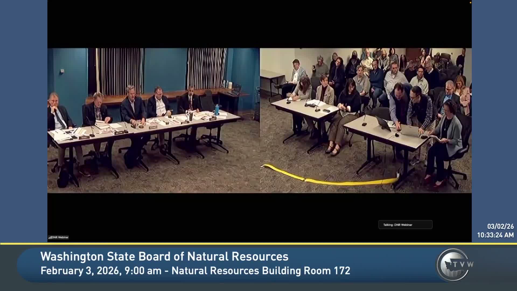The height and width of the screenshot is (291, 517).
Task: Click the blue water bottle on board table
Action: point(217,109)
